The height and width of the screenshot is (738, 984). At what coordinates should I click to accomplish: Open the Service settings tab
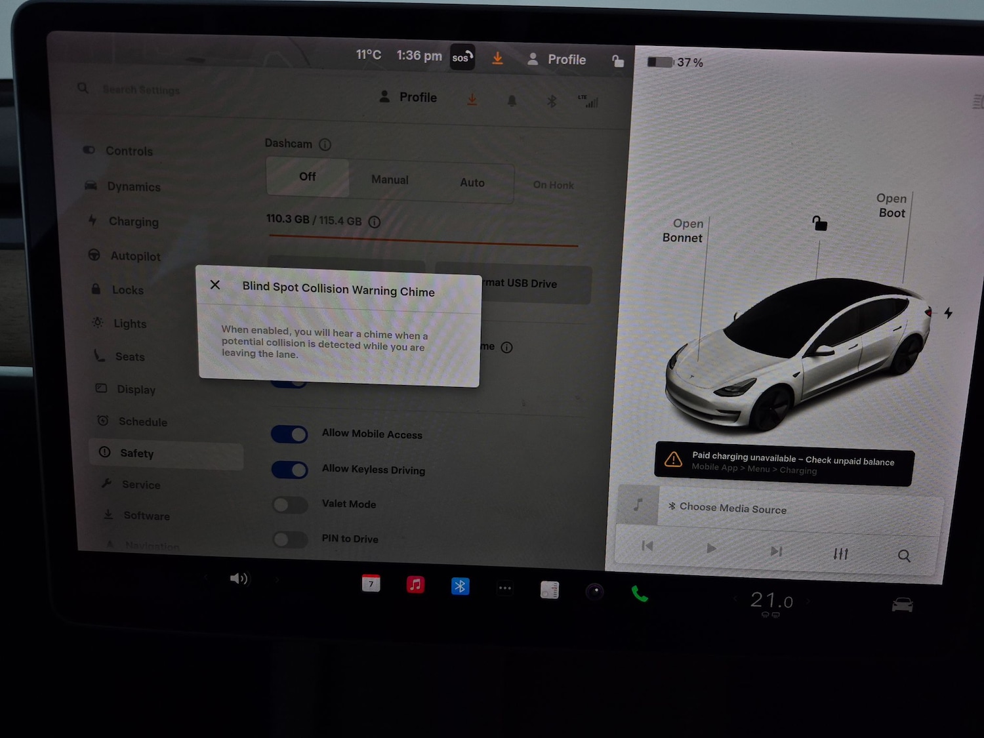click(140, 485)
